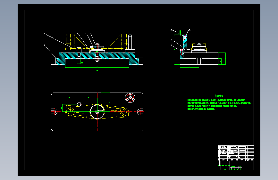Select the right bore of the yellow workpiece outline
The height and width of the screenshot is (180, 278).
[x=124, y=112]
